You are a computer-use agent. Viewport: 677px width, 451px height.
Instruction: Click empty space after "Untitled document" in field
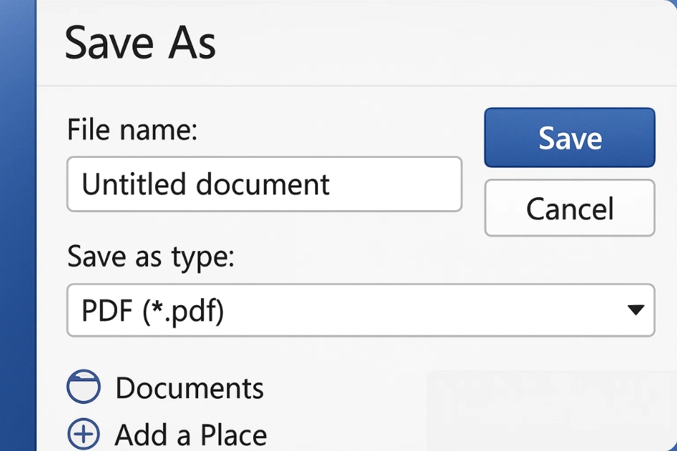395,185
